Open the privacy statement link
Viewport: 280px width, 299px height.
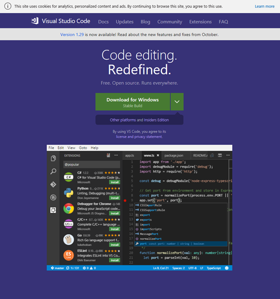148,137
